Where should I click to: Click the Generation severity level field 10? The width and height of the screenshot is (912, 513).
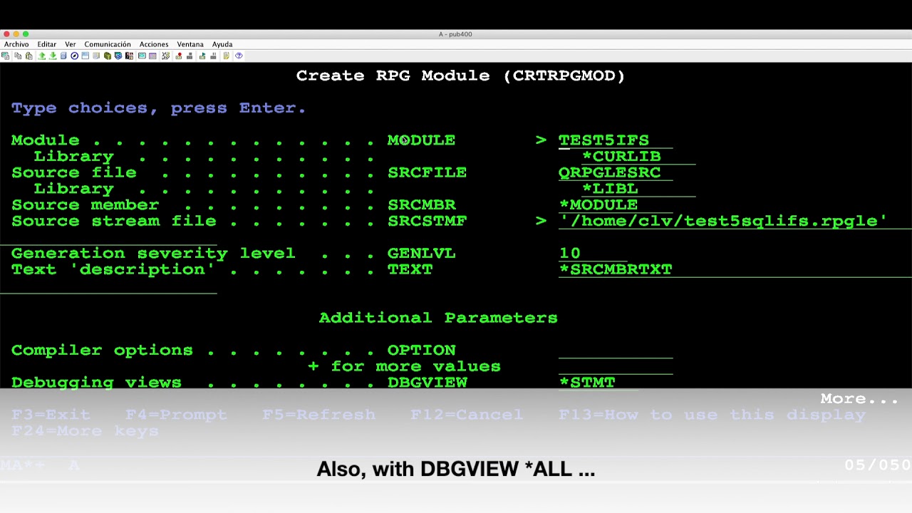pos(593,254)
